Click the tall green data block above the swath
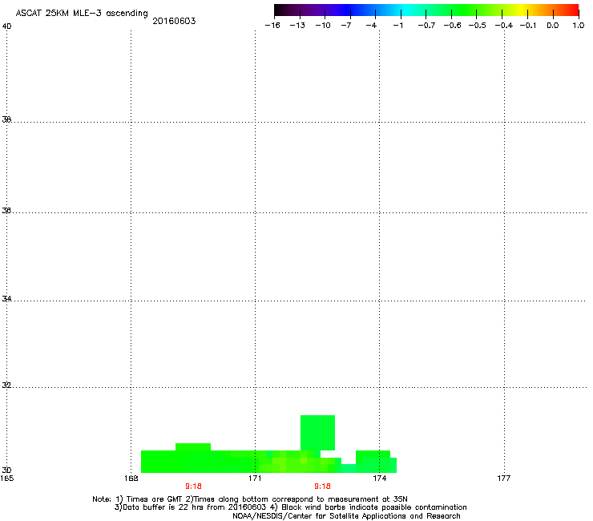593x521 pixels. 317,433
